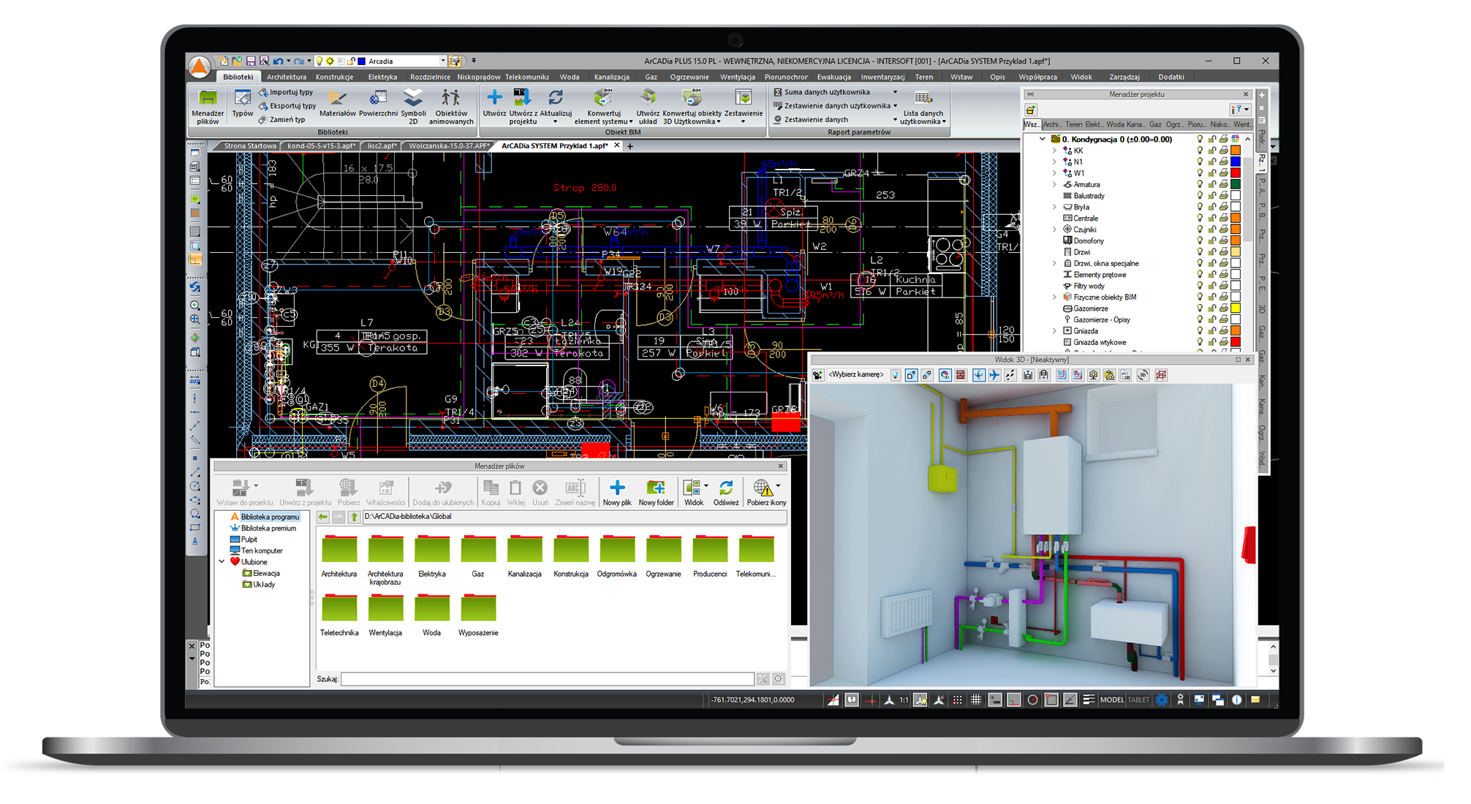Click Utwórz układ tool

[648, 107]
